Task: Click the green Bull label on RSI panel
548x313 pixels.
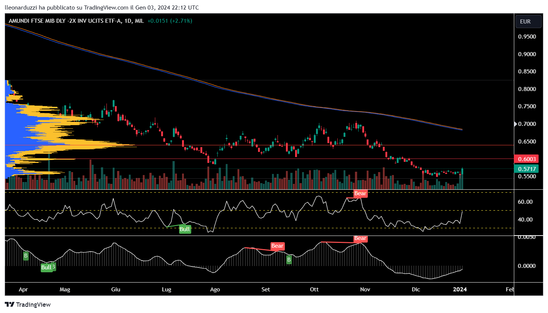Action: [x=185, y=229]
